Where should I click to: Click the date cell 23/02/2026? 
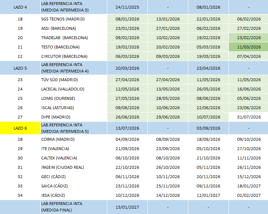coord(249,38)
